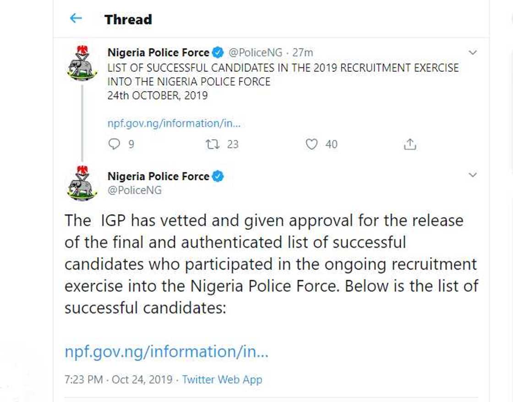This screenshot has width=513, height=402.
Task: Click the verified badge on the second tweet
Action: click(x=218, y=176)
